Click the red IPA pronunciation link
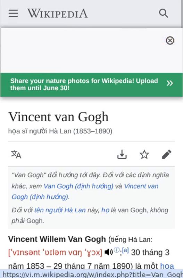This screenshot has height=278, width=183. pyautogui.click(x=55, y=252)
